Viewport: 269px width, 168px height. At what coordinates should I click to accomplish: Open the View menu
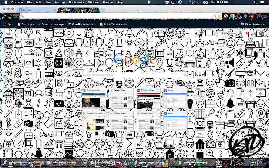[x=48, y=2]
